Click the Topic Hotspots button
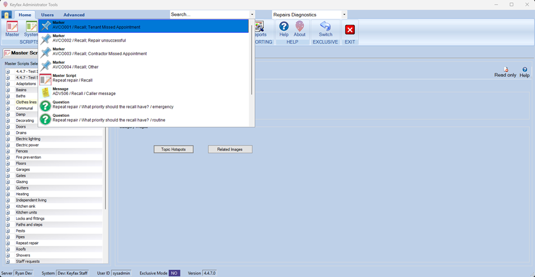This screenshot has height=277, width=535. pyautogui.click(x=173, y=150)
